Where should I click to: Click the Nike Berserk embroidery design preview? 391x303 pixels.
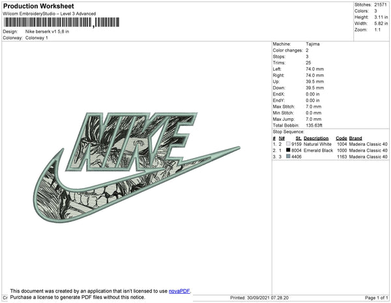point(137,167)
